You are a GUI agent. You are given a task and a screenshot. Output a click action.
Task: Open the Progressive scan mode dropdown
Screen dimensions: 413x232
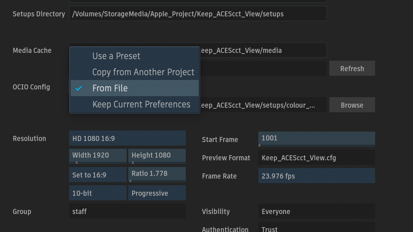pos(157,193)
